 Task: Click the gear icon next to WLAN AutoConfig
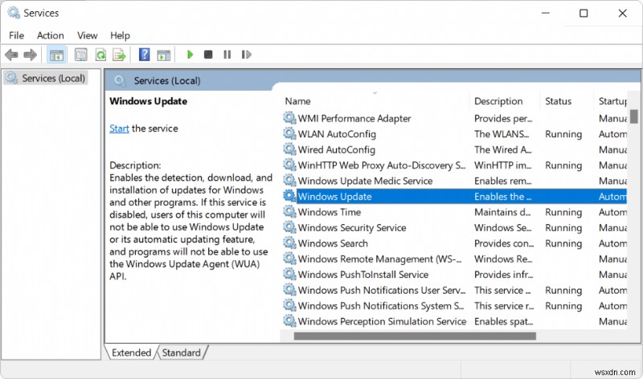tap(289, 133)
